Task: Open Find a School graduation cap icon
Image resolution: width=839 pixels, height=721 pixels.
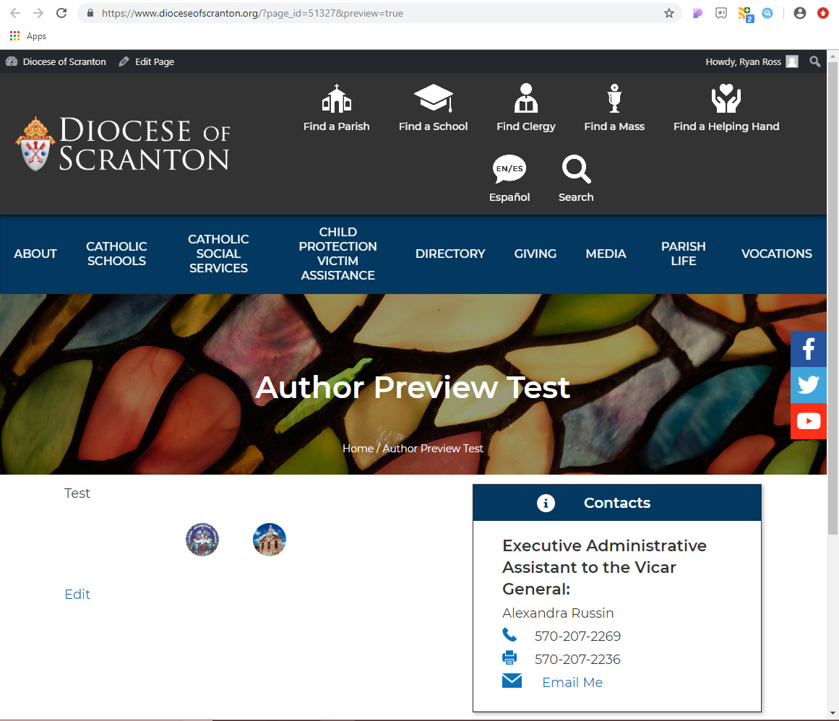Action: coord(433,99)
